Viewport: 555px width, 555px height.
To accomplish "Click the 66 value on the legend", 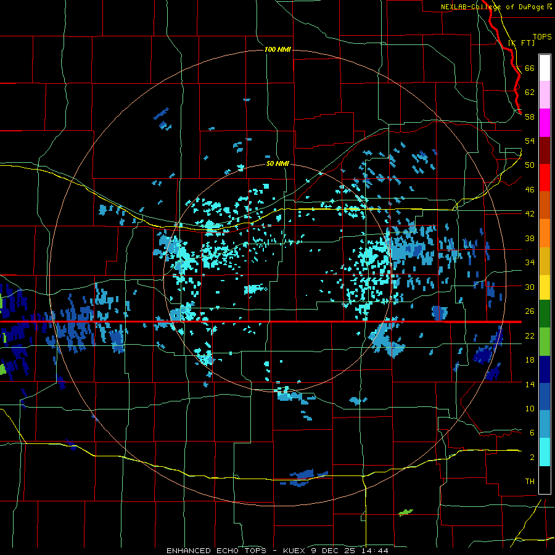I will [530, 68].
